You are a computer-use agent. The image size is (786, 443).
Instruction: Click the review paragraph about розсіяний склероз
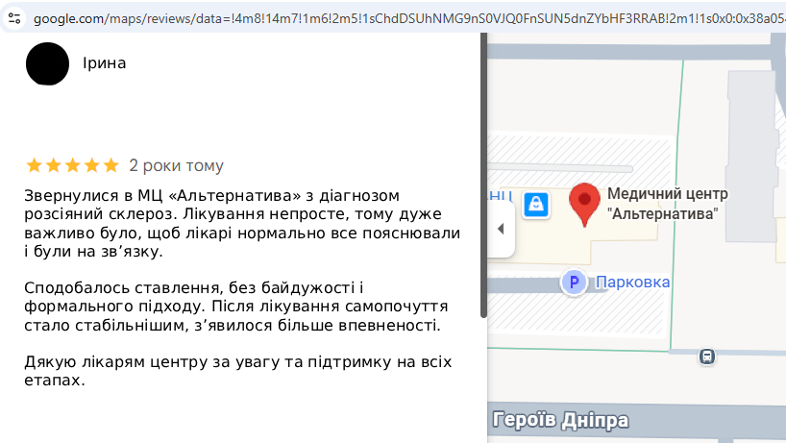[242, 224]
